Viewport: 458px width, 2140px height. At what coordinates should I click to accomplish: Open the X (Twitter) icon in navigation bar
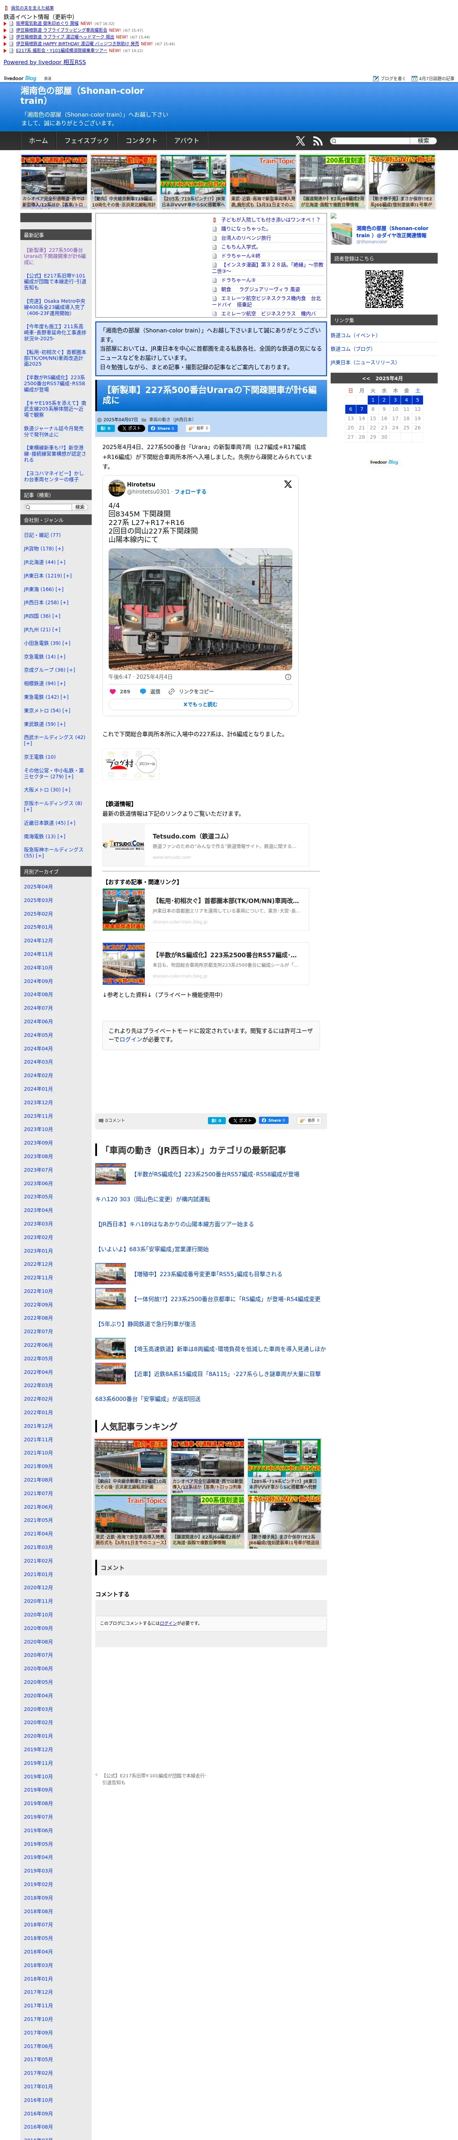(300, 141)
